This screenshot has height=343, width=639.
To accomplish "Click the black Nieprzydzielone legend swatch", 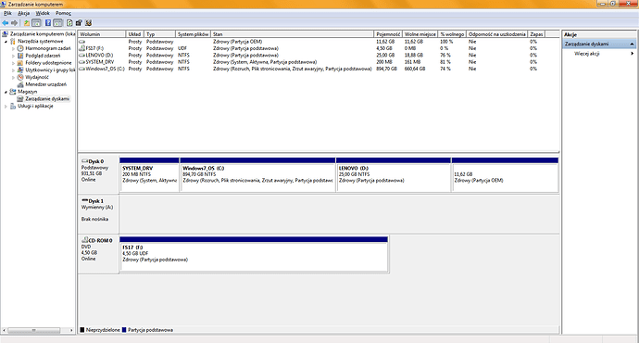I will pos(81,329).
